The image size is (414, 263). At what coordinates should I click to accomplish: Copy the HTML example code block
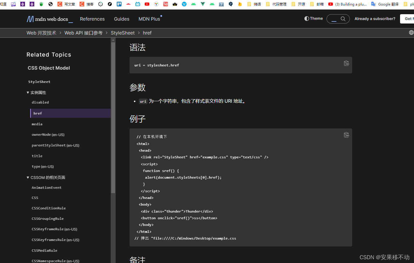(x=346, y=135)
